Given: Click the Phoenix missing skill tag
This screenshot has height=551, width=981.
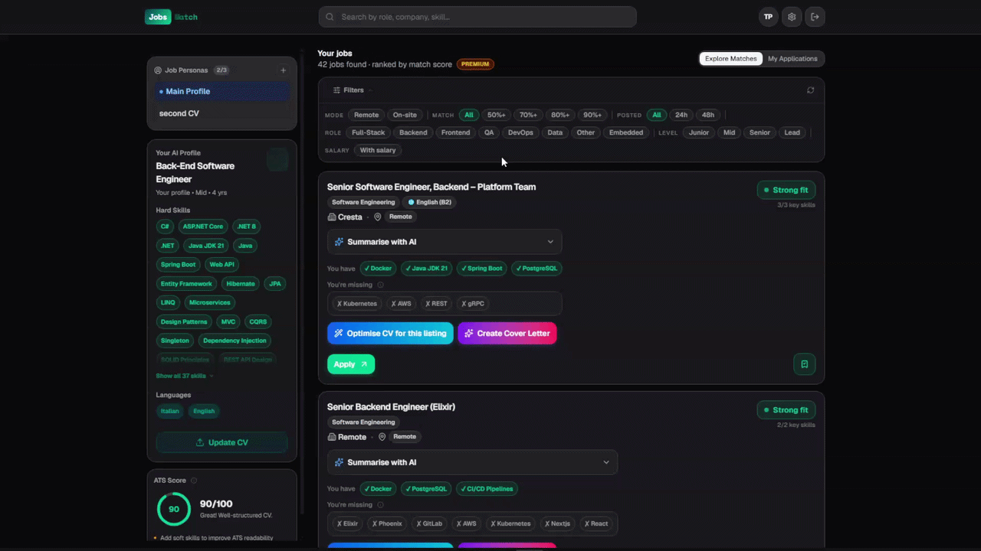Looking at the screenshot, I should [387, 524].
